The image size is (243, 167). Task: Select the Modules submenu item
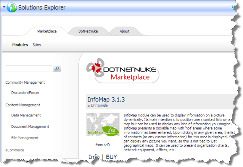pyautogui.click(x=20, y=45)
